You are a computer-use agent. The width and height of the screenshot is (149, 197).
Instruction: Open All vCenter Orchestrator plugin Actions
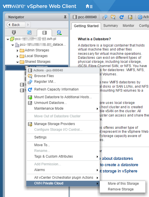pos(63,178)
